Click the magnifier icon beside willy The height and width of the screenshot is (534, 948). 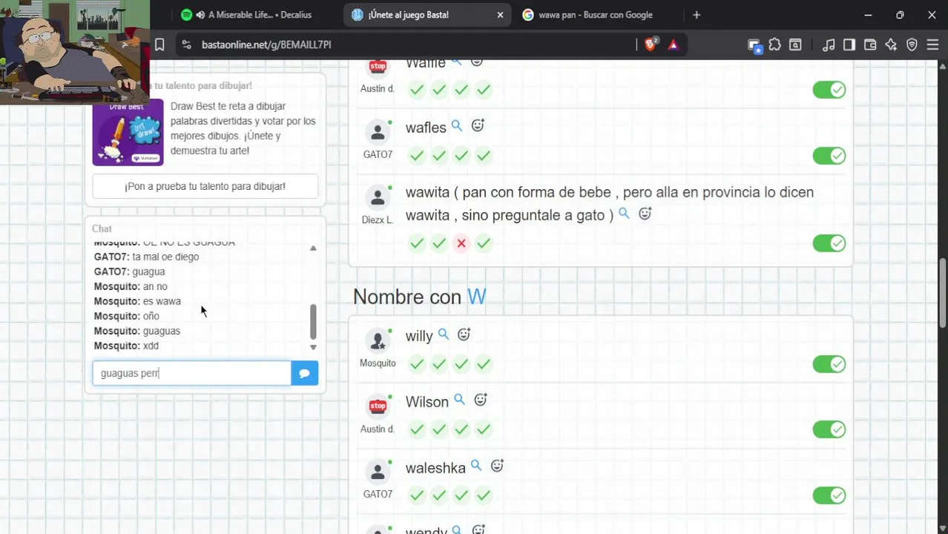tap(444, 334)
